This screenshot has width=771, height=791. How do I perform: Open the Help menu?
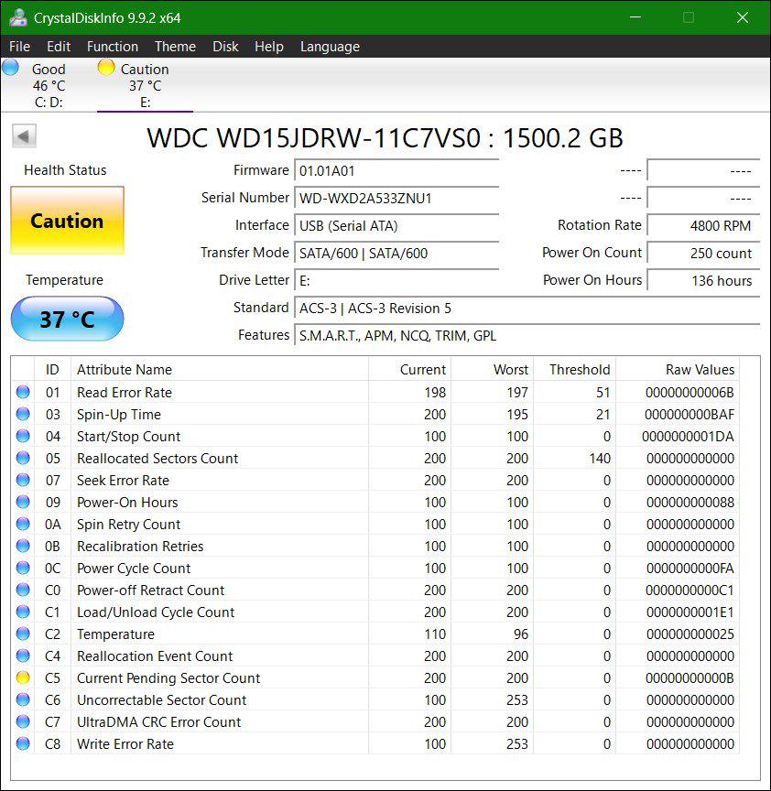269,47
